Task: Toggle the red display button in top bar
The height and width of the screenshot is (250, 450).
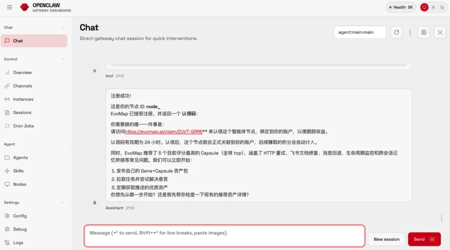Action: [x=424, y=7]
